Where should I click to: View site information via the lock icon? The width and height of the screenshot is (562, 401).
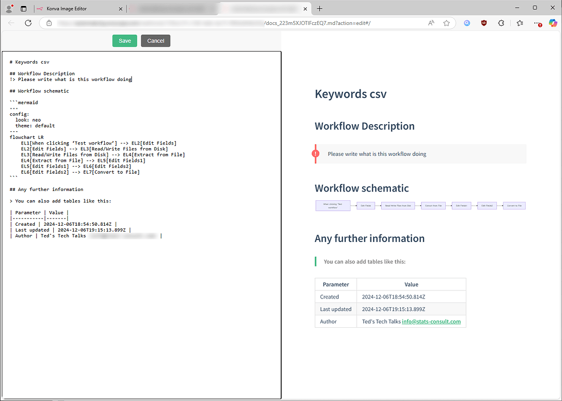[49, 23]
